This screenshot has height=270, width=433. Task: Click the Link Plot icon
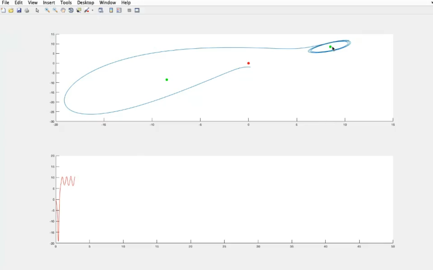pos(101,10)
